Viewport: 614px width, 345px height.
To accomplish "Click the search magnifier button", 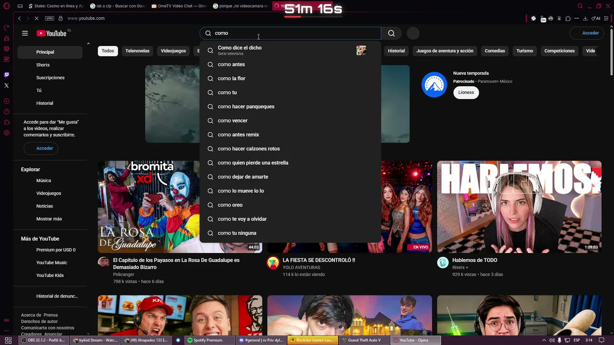I will [391, 33].
